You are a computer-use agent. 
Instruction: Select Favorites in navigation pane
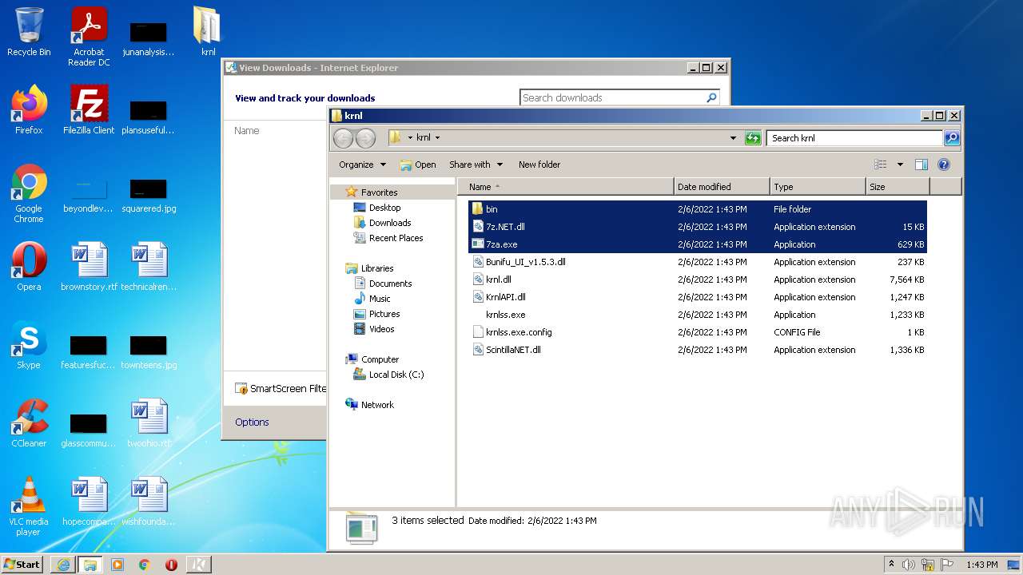pos(379,192)
